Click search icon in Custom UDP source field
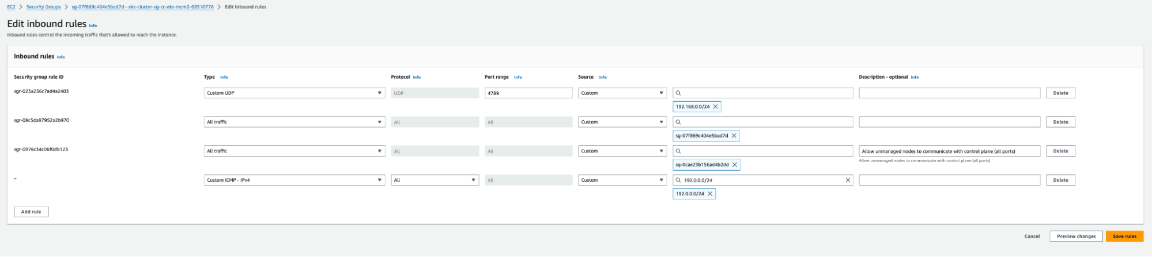Viewport: 1152px width, 257px height. (x=678, y=93)
